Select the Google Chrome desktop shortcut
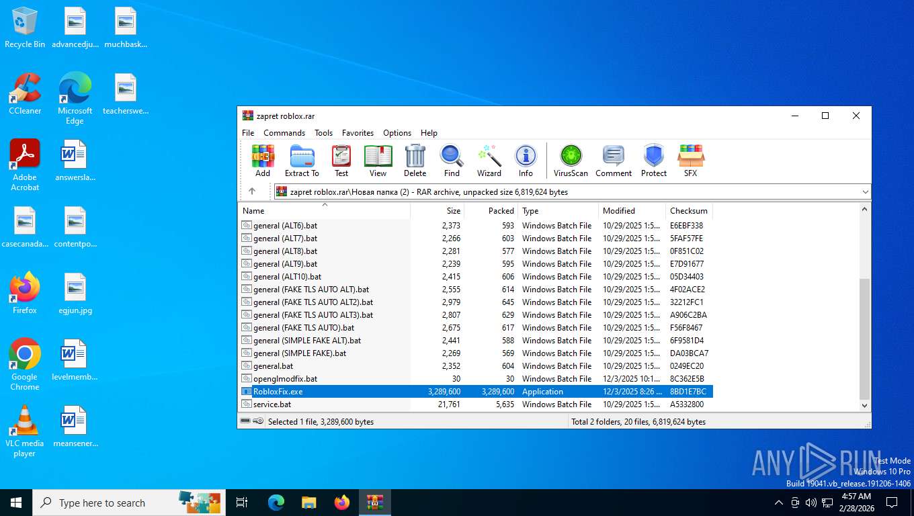The width and height of the screenshot is (914, 516). click(25, 364)
